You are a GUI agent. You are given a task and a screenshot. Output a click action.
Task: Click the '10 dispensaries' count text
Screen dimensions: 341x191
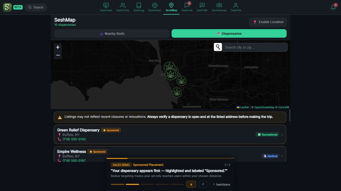(65, 25)
